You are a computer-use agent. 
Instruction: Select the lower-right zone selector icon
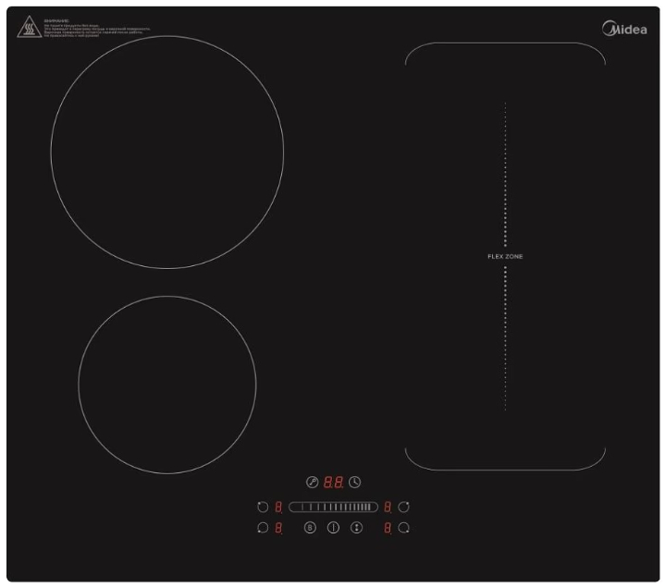403,528
